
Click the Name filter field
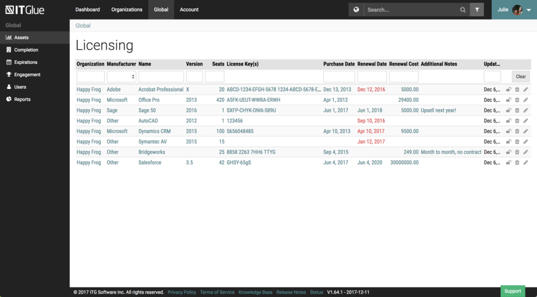click(x=161, y=77)
